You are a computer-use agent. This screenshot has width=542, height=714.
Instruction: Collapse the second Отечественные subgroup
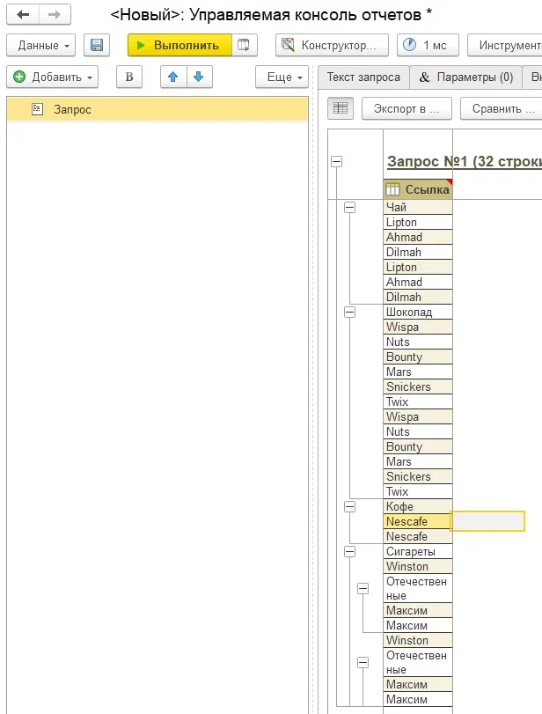pos(363,662)
